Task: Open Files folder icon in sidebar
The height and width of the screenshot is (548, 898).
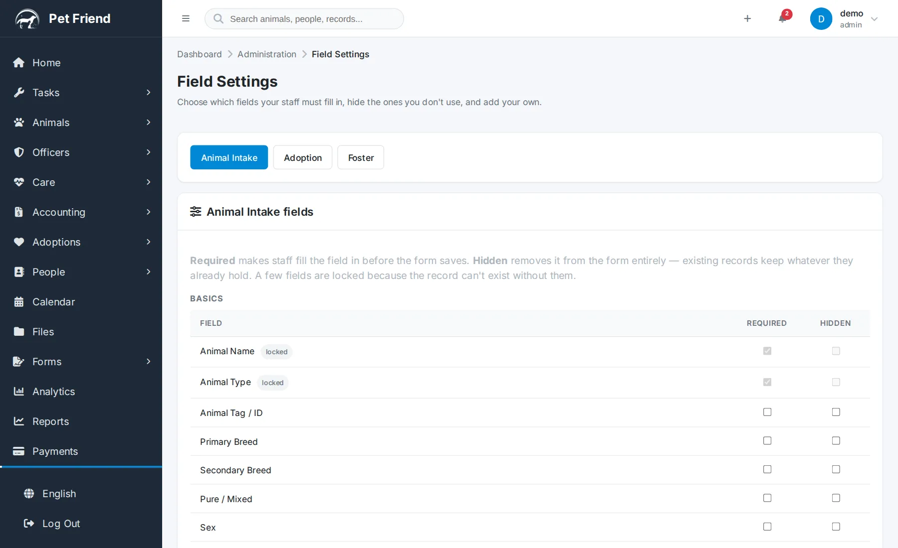Action: click(x=19, y=332)
